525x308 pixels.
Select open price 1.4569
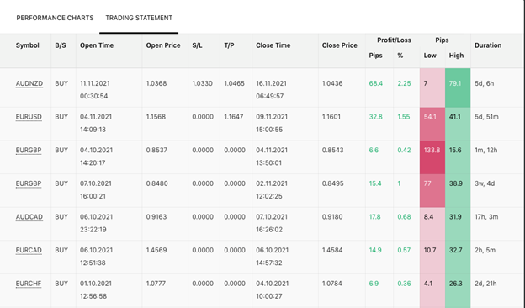(156, 250)
